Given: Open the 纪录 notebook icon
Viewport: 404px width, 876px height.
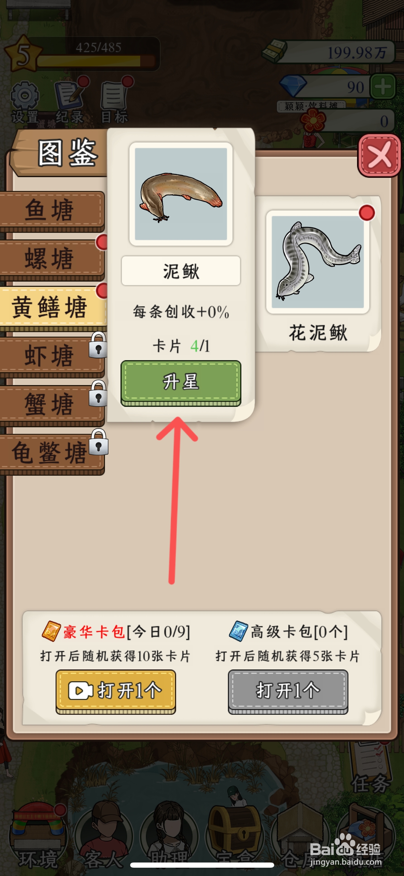Looking at the screenshot, I should tap(70, 100).
